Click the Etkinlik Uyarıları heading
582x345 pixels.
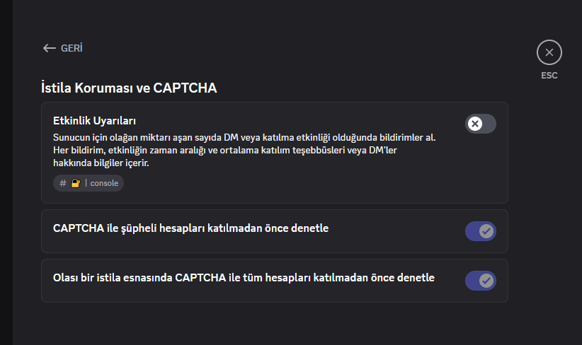pos(94,121)
